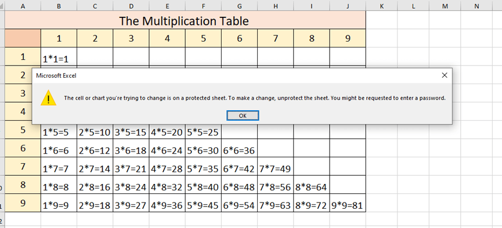Click the header cell 5 in top row
Screen dimensions: 502x228
click(x=203, y=38)
